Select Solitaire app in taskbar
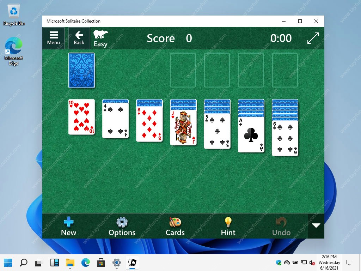Viewport: 361px width, 271px height. [132, 262]
